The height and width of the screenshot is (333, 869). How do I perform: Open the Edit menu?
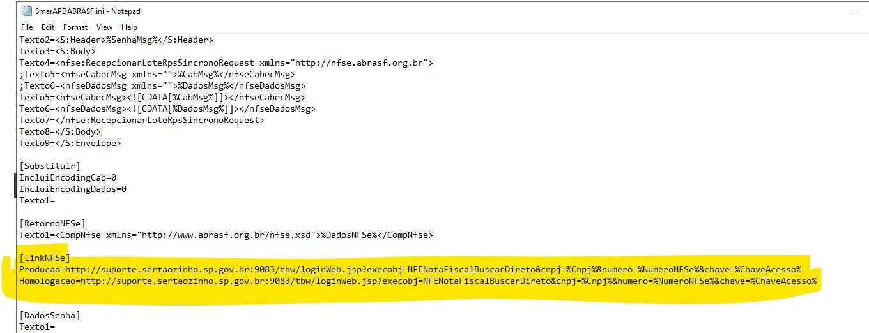48,27
